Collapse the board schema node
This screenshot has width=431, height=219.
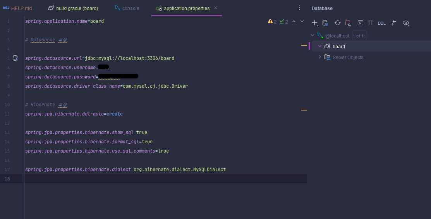tap(320, 46)
